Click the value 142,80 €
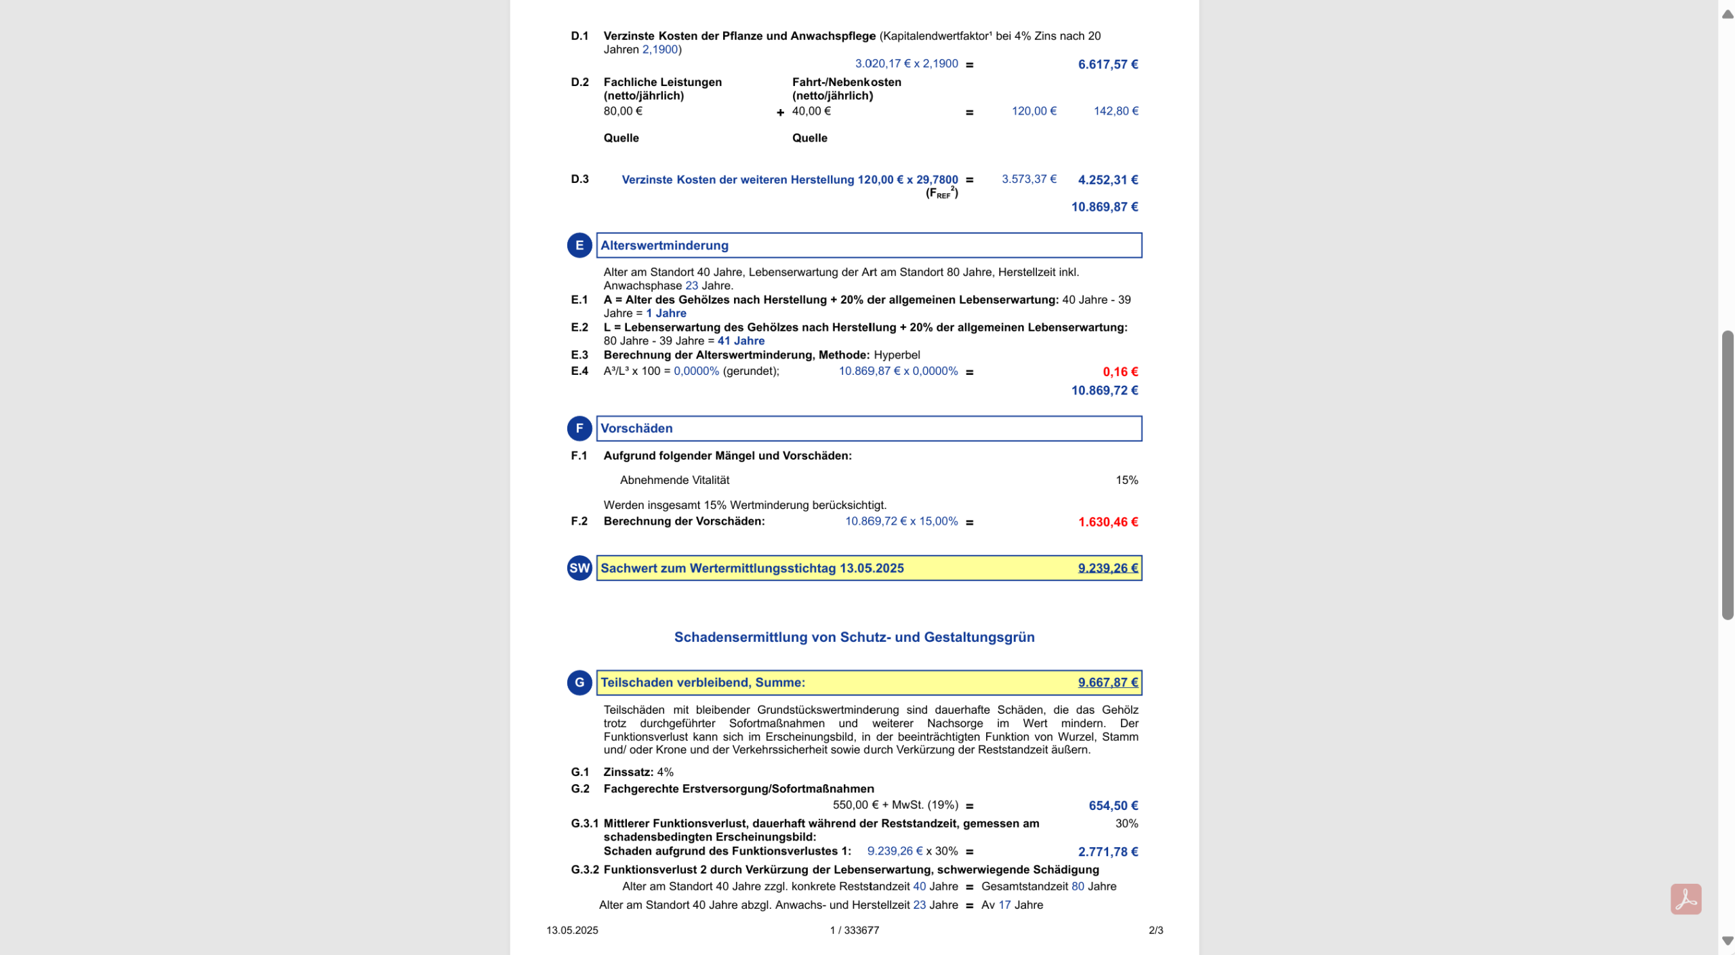The image size is (1735, 955). pos(1116,111)
